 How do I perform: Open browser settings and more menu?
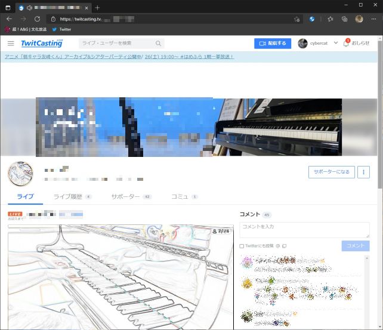coord(373,19)
